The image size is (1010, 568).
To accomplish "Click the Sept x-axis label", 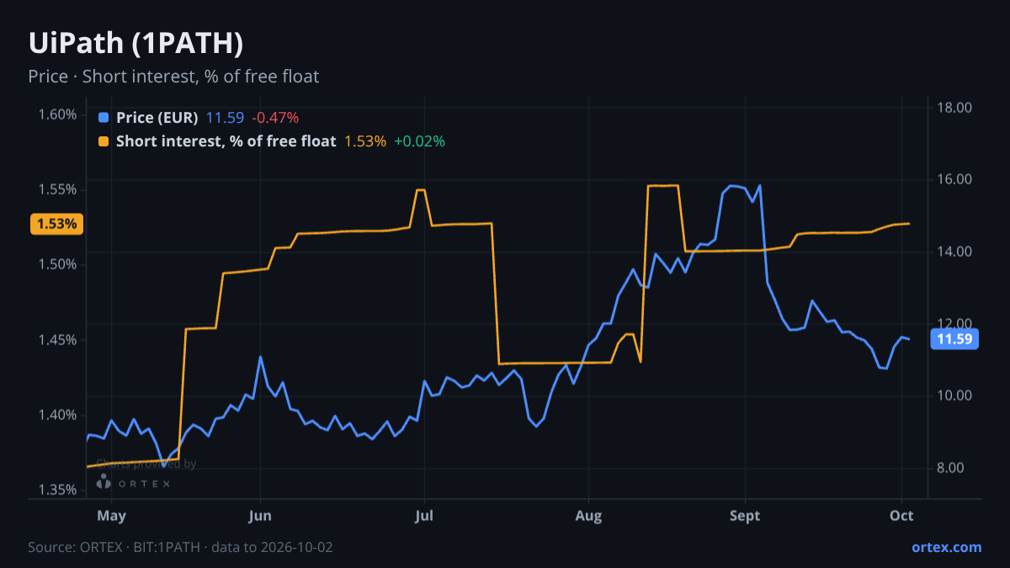I will coord(745,515).
